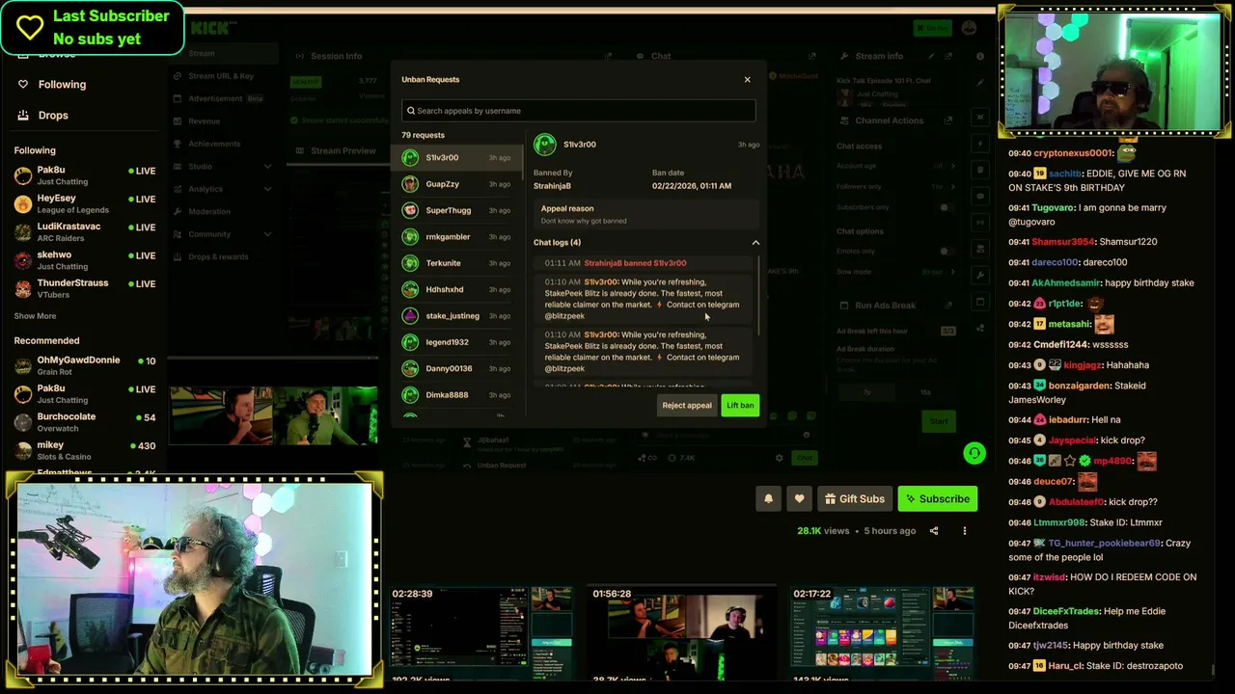Open the Gift Subs dialog

(855, 499)
